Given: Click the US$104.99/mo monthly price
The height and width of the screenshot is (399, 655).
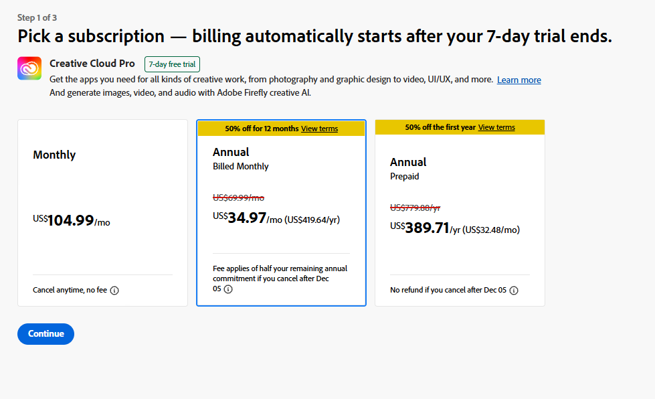Looking at the screenshot, I should 71,221.
